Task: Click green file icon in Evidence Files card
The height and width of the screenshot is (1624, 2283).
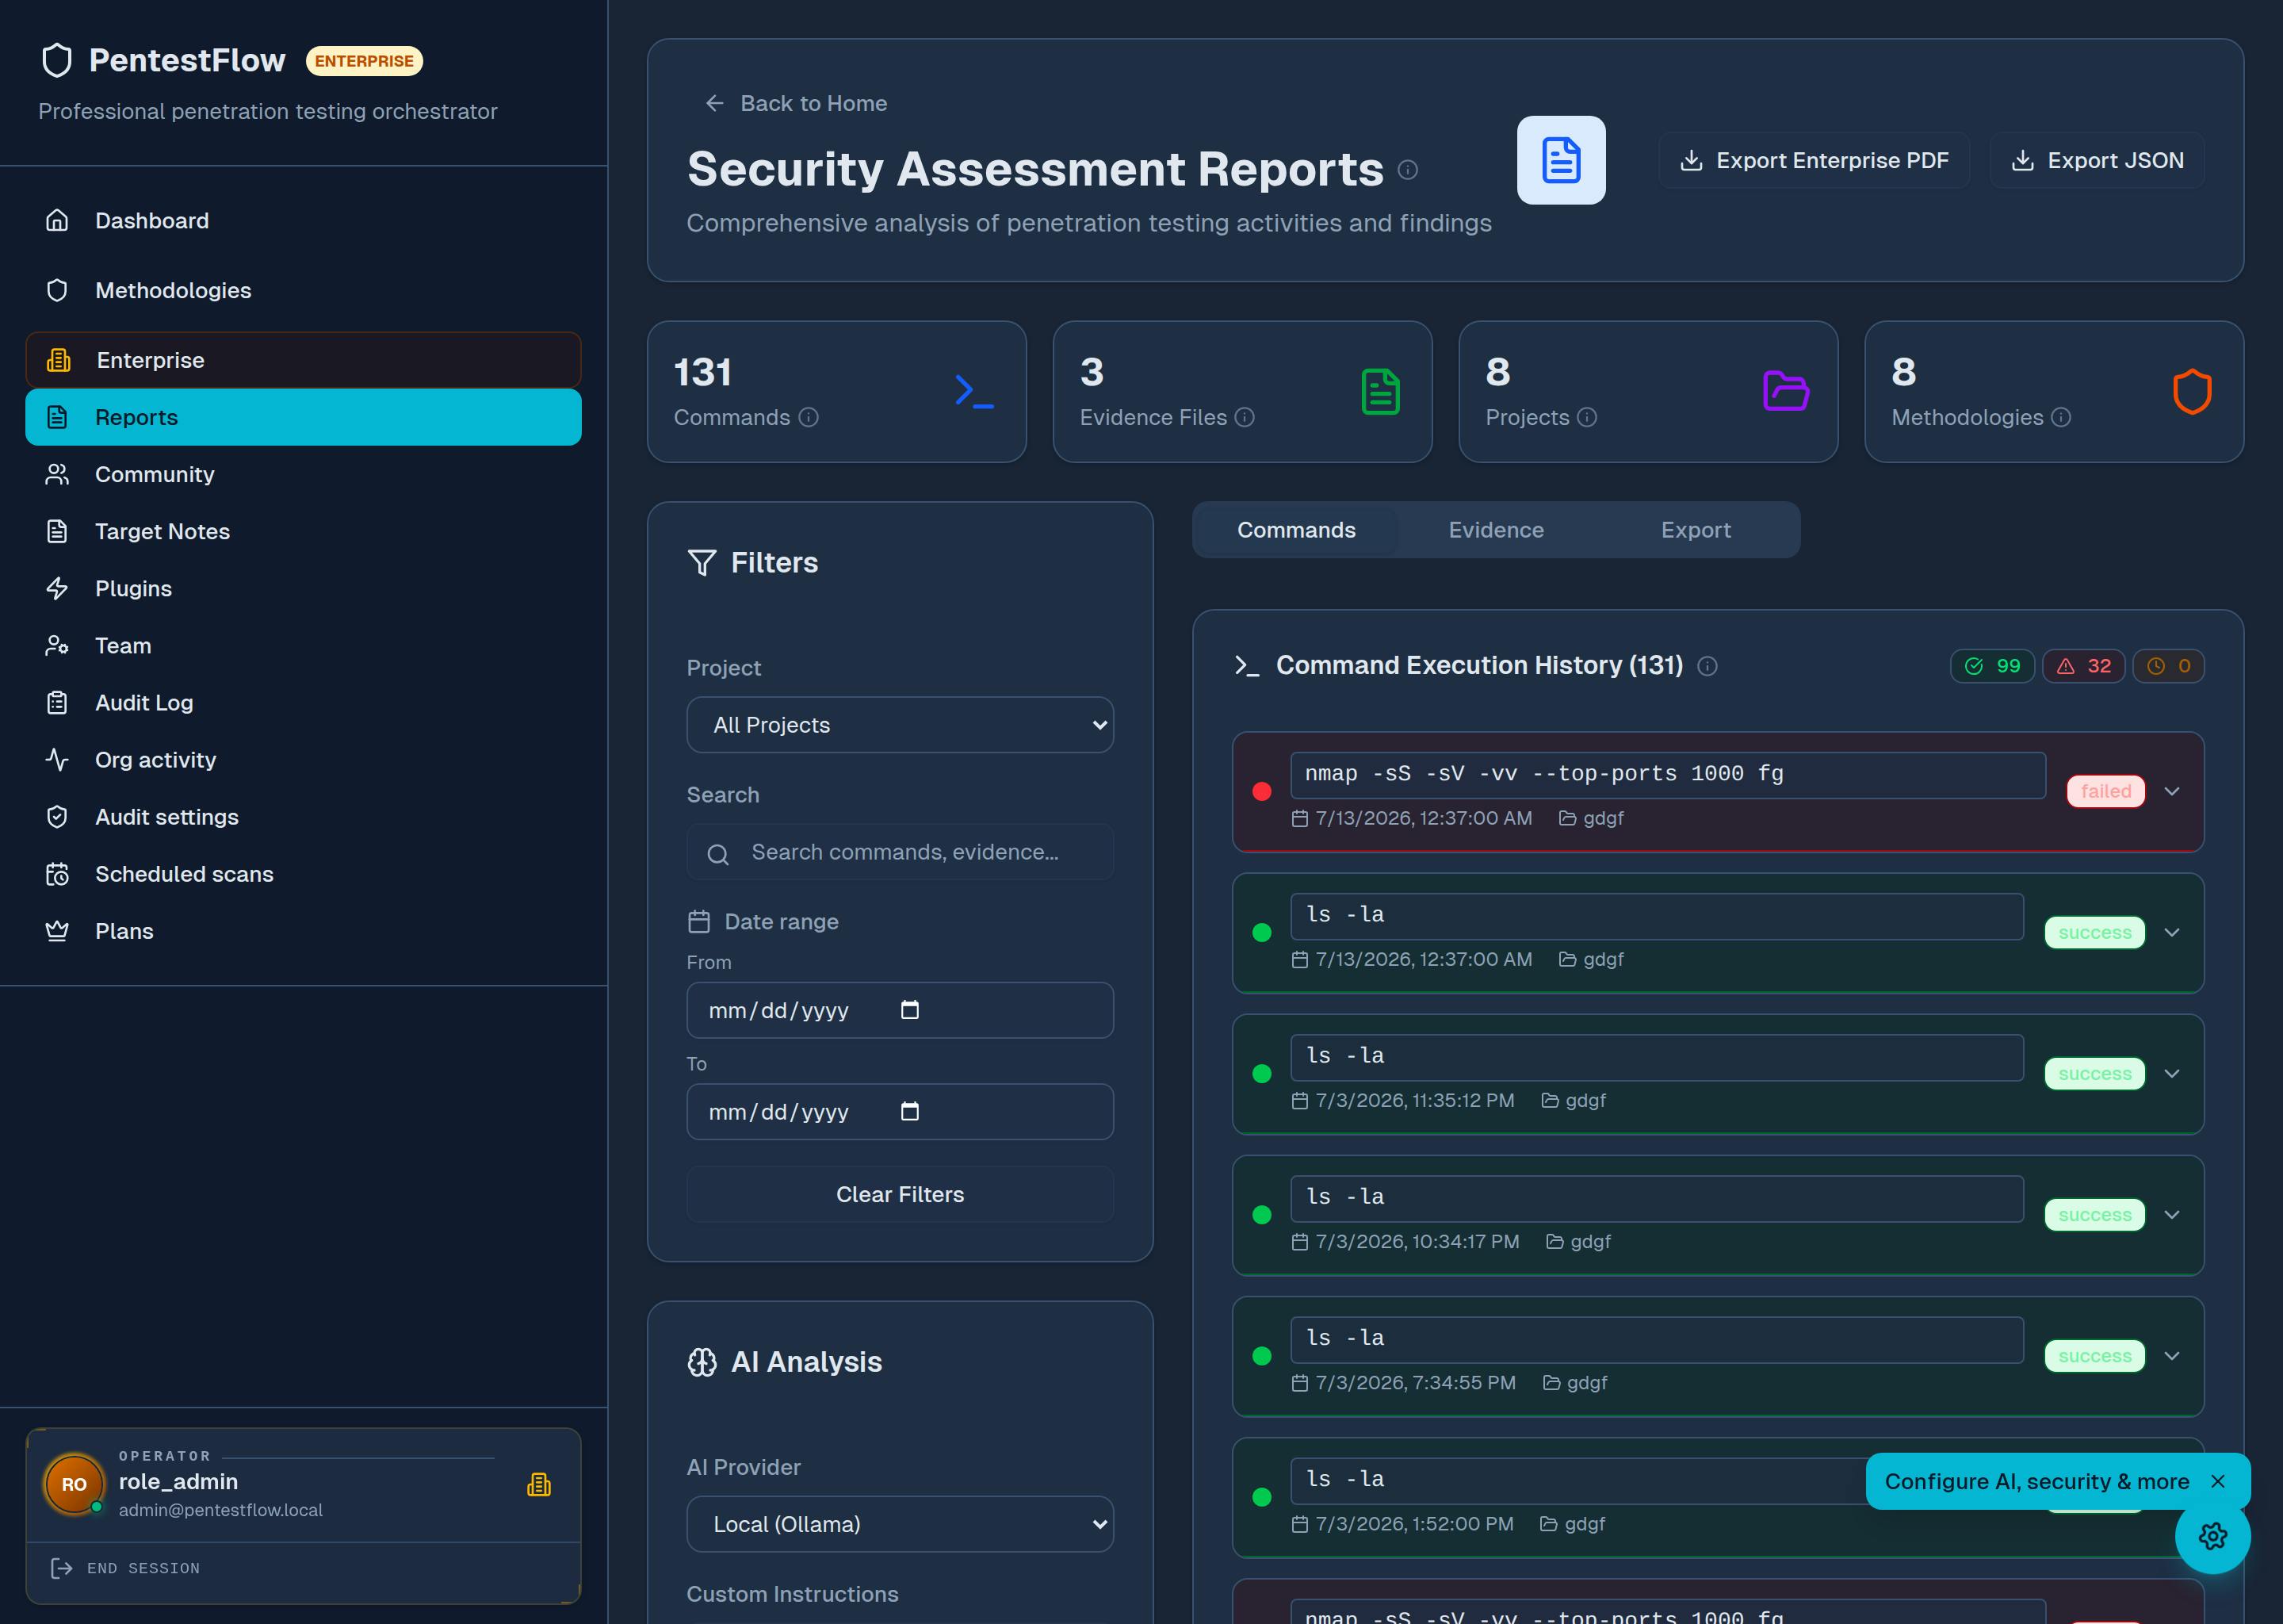Action: [1380, 391]
